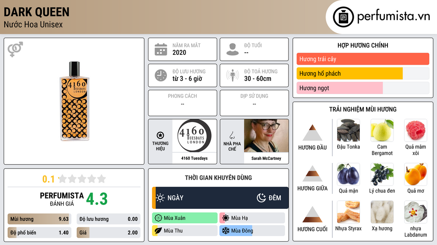437x245 pixels.
Task: Click the 4160 Tuesdays brand logo
Action: 194,136
